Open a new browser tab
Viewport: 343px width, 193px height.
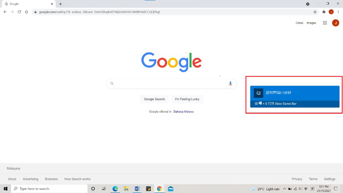[60, 4]
